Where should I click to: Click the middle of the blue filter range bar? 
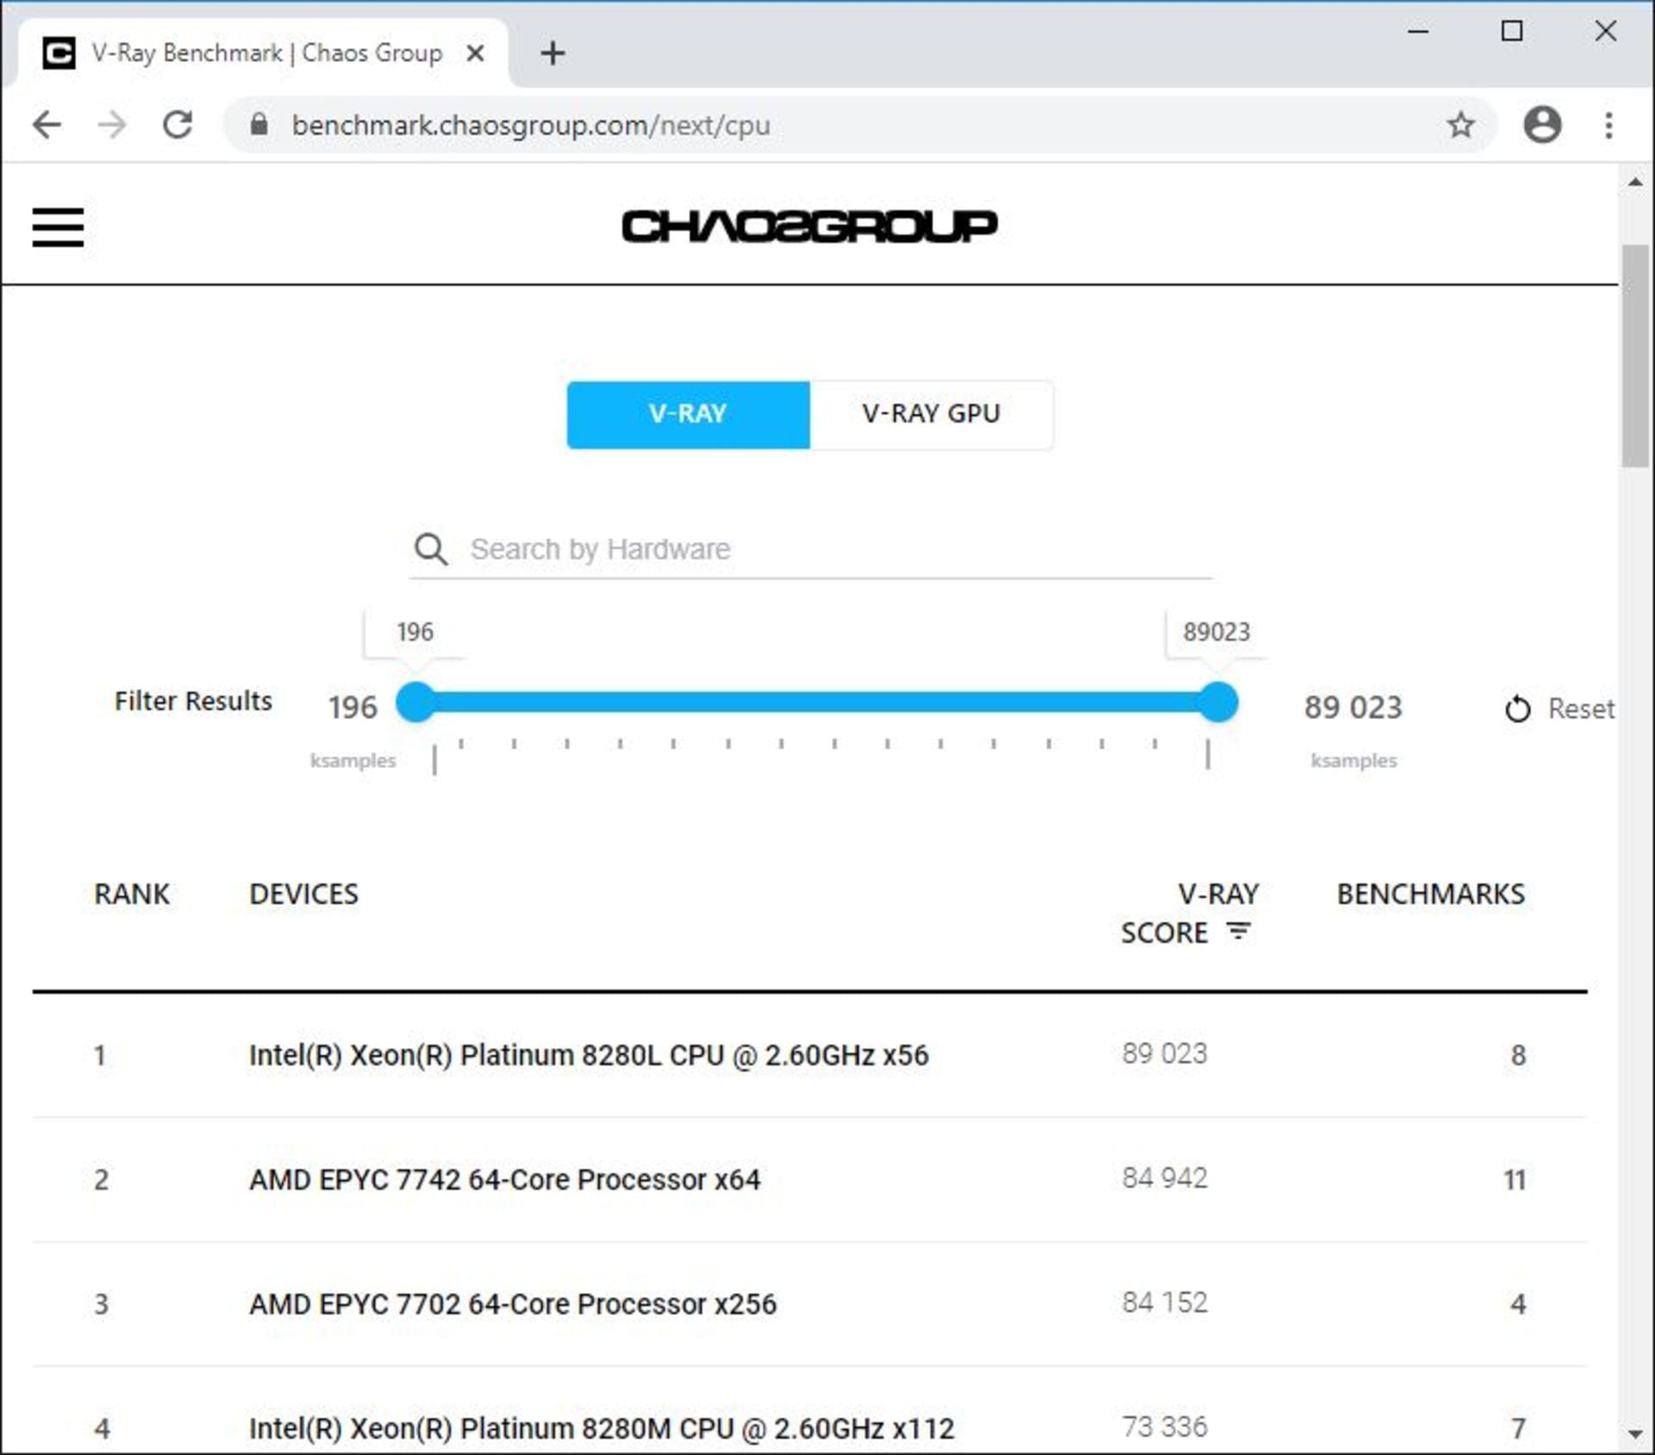tap(817, 702)
